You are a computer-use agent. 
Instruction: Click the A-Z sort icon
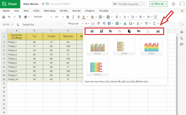138,23
